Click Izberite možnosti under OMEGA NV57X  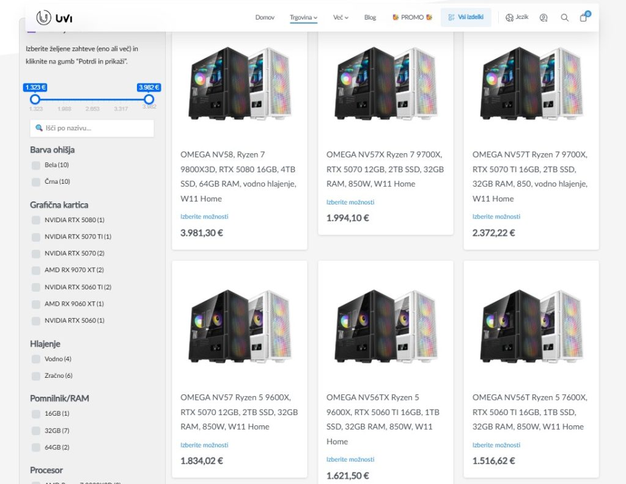click(350, 202)
